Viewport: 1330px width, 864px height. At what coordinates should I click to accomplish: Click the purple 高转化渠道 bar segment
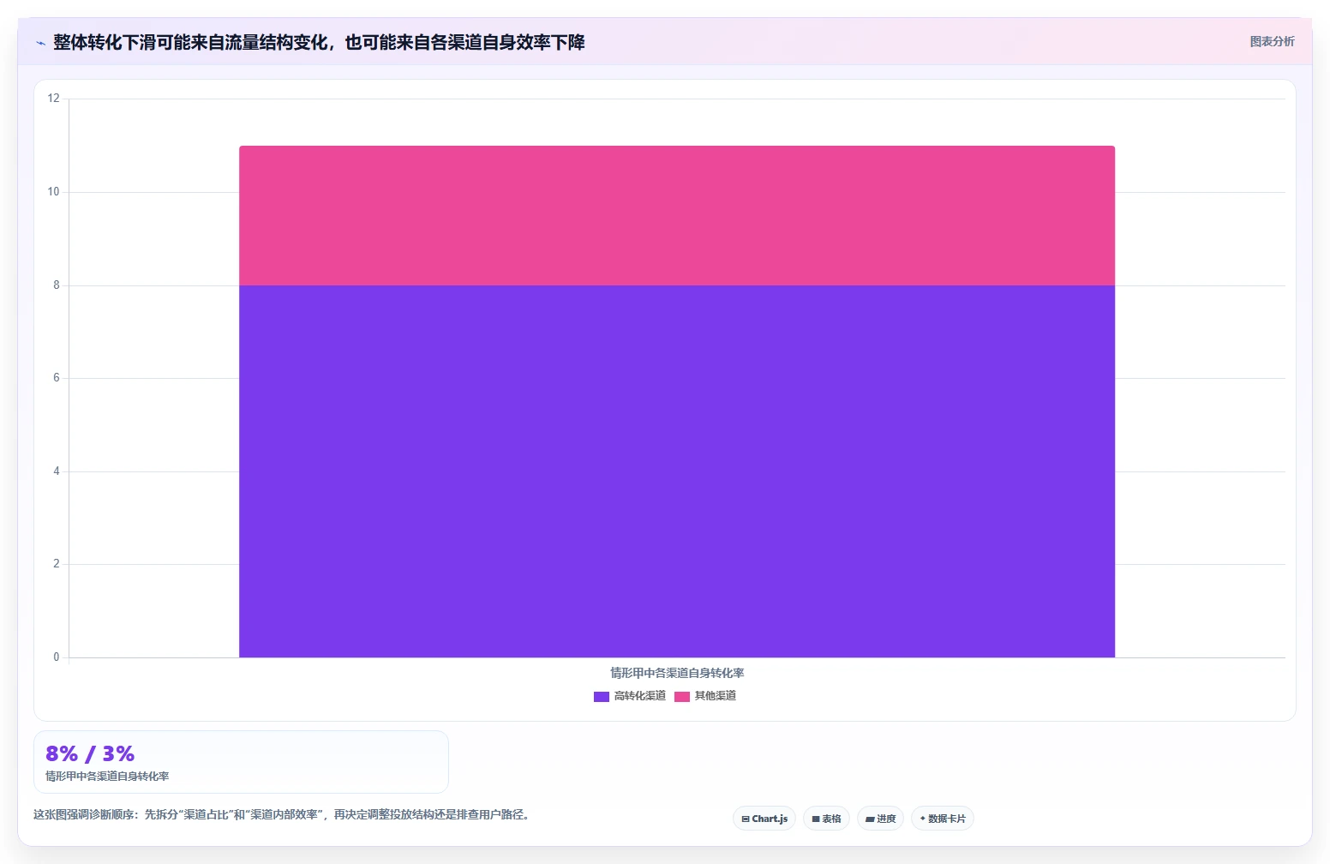(677, 471)
